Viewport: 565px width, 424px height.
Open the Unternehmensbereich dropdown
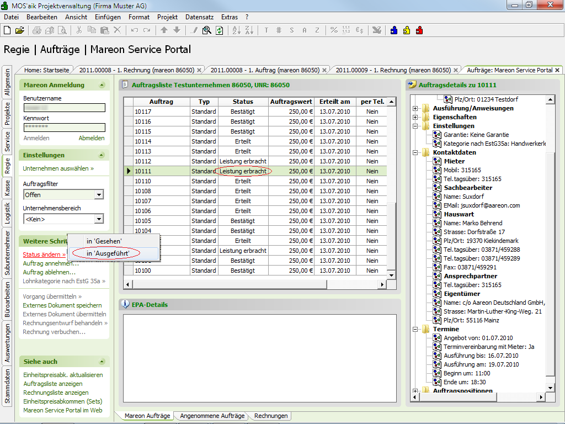(99, 219)
